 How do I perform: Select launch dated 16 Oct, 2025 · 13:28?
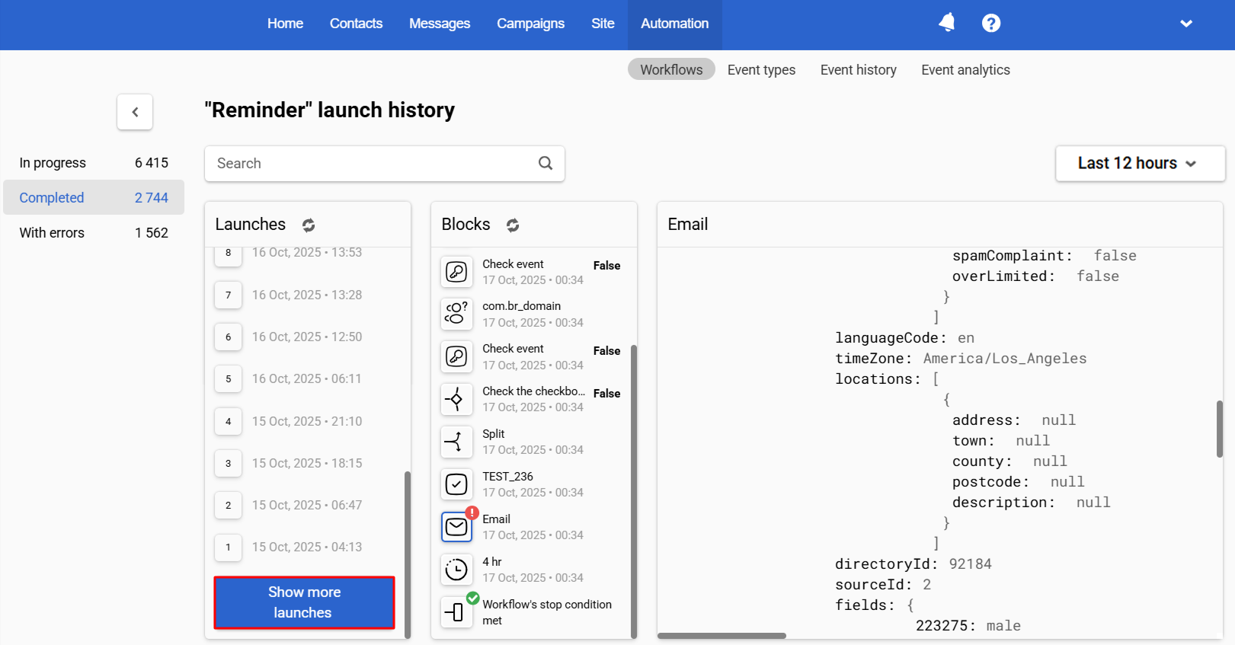(307, 295)
